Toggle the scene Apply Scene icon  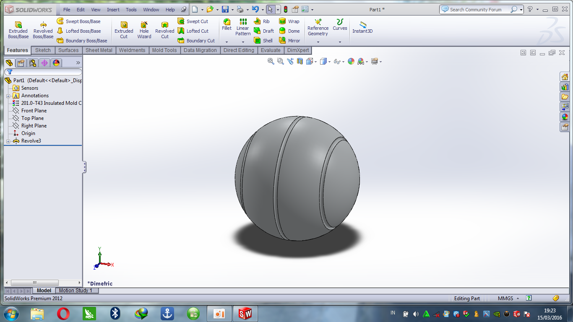362,61
